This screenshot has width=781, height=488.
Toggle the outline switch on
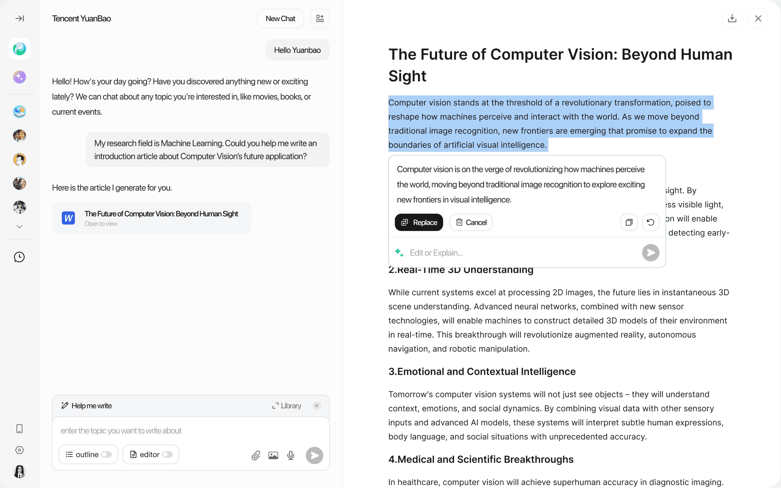(106, 454)
